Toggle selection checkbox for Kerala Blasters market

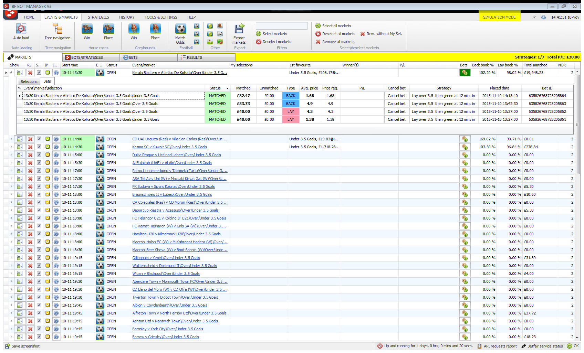click(39, 73)
